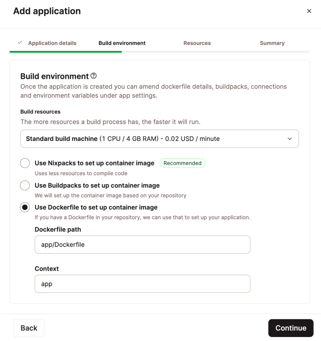Select Use Buildpacks to set up container image
Screen dimensions: 321x341
pos(25,185)
